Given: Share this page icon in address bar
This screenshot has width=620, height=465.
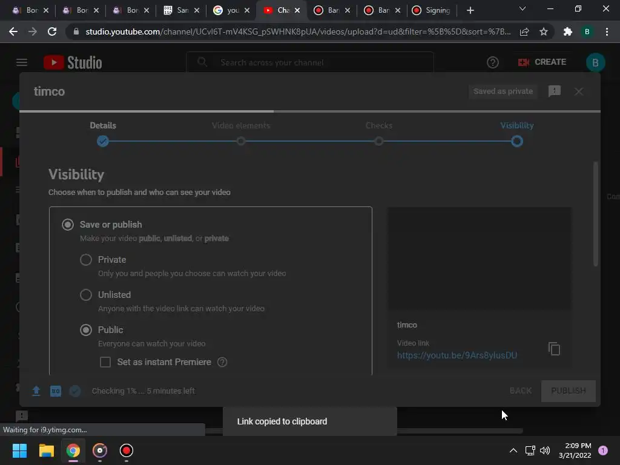Looking at the screenshot, I should (524, 31).
